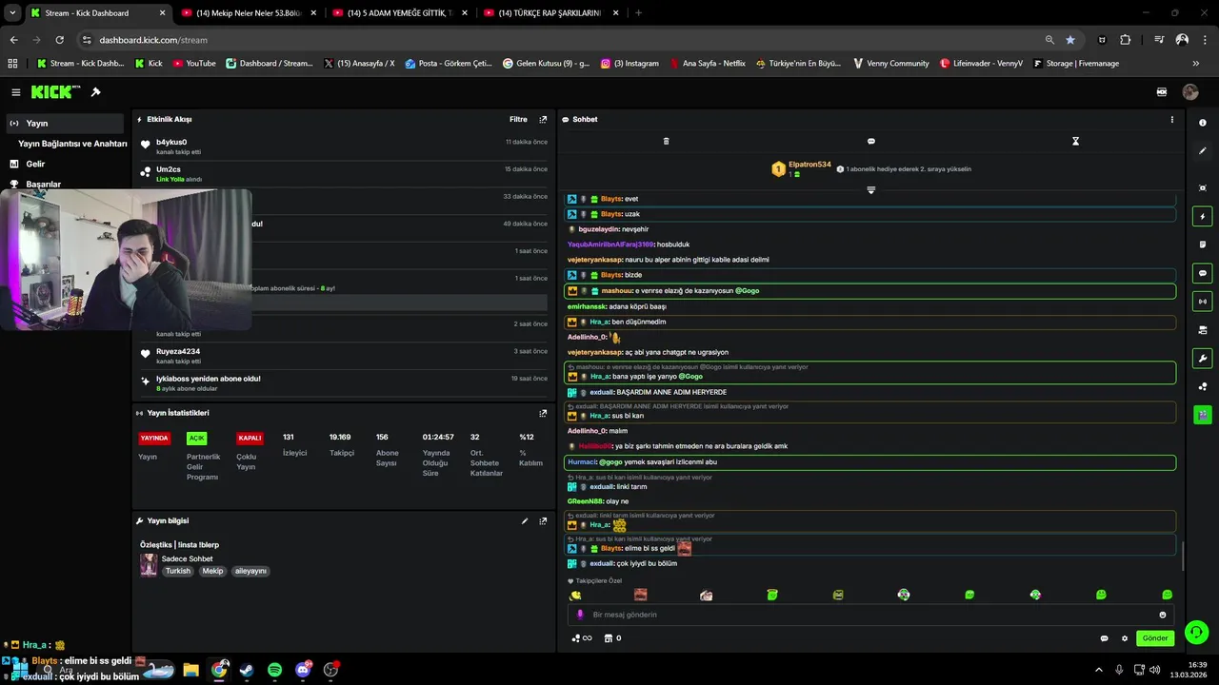Switch to the TÜRKÇE RAP ŞARKILARINI tab
The width and height of the screenshot is (1219, 685).
coord(551,13)
